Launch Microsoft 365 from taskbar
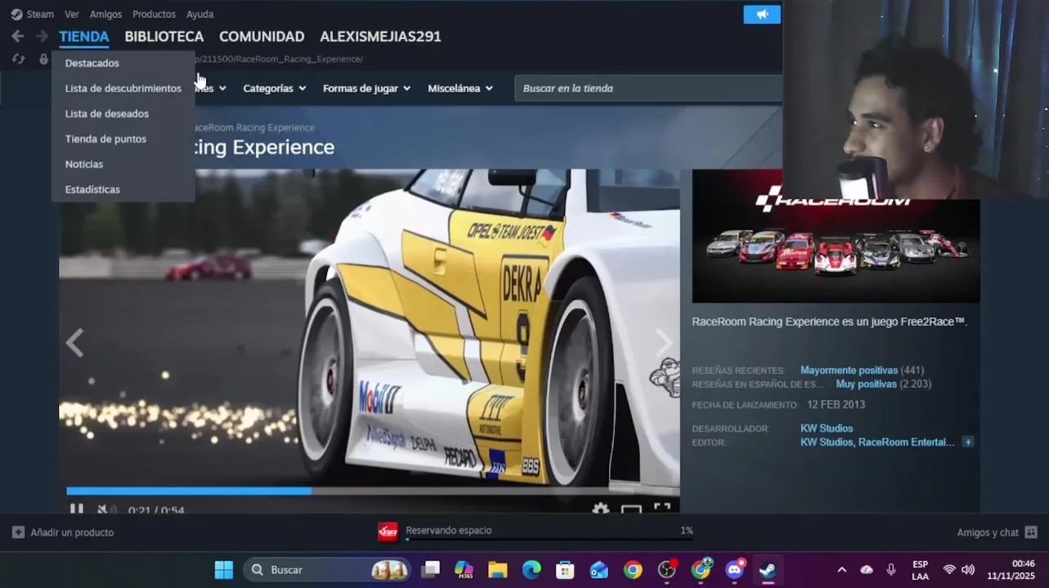The height and width of the screenshot is (588, 1049). coord(464,569)
